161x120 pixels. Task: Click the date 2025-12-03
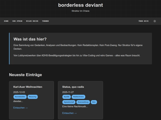pos(19,92)
